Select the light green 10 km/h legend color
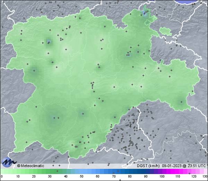Screen dimensions: 208x181 (x=18, y=171)
